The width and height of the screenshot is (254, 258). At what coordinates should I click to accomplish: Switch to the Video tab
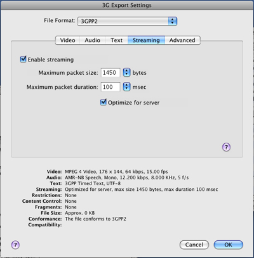pos(67,40)
